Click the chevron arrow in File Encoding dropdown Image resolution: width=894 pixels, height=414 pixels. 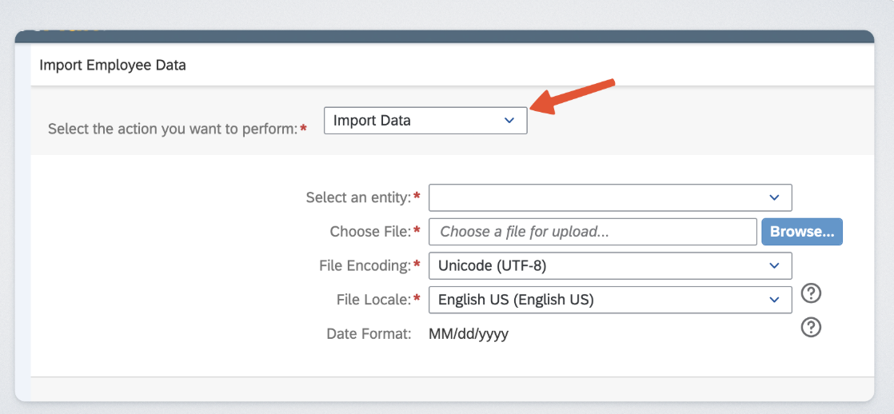[773, 265]
